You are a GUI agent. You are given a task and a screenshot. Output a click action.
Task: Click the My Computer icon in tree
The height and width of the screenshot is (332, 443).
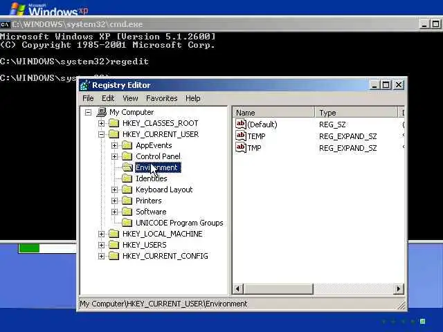point(102,112)
